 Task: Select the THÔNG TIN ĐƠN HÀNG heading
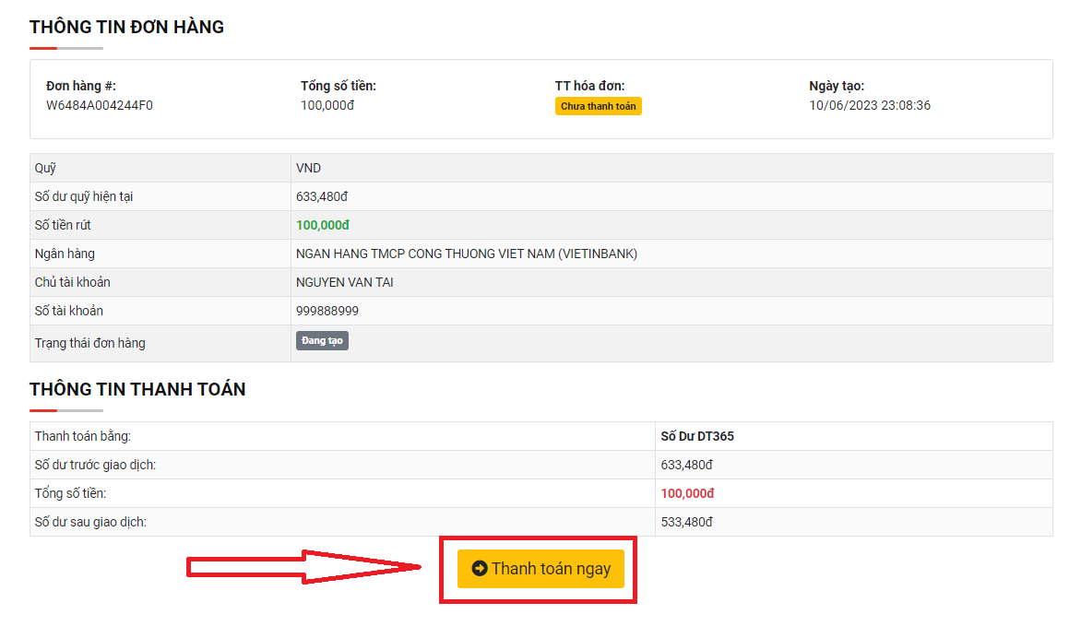[127, 27]
